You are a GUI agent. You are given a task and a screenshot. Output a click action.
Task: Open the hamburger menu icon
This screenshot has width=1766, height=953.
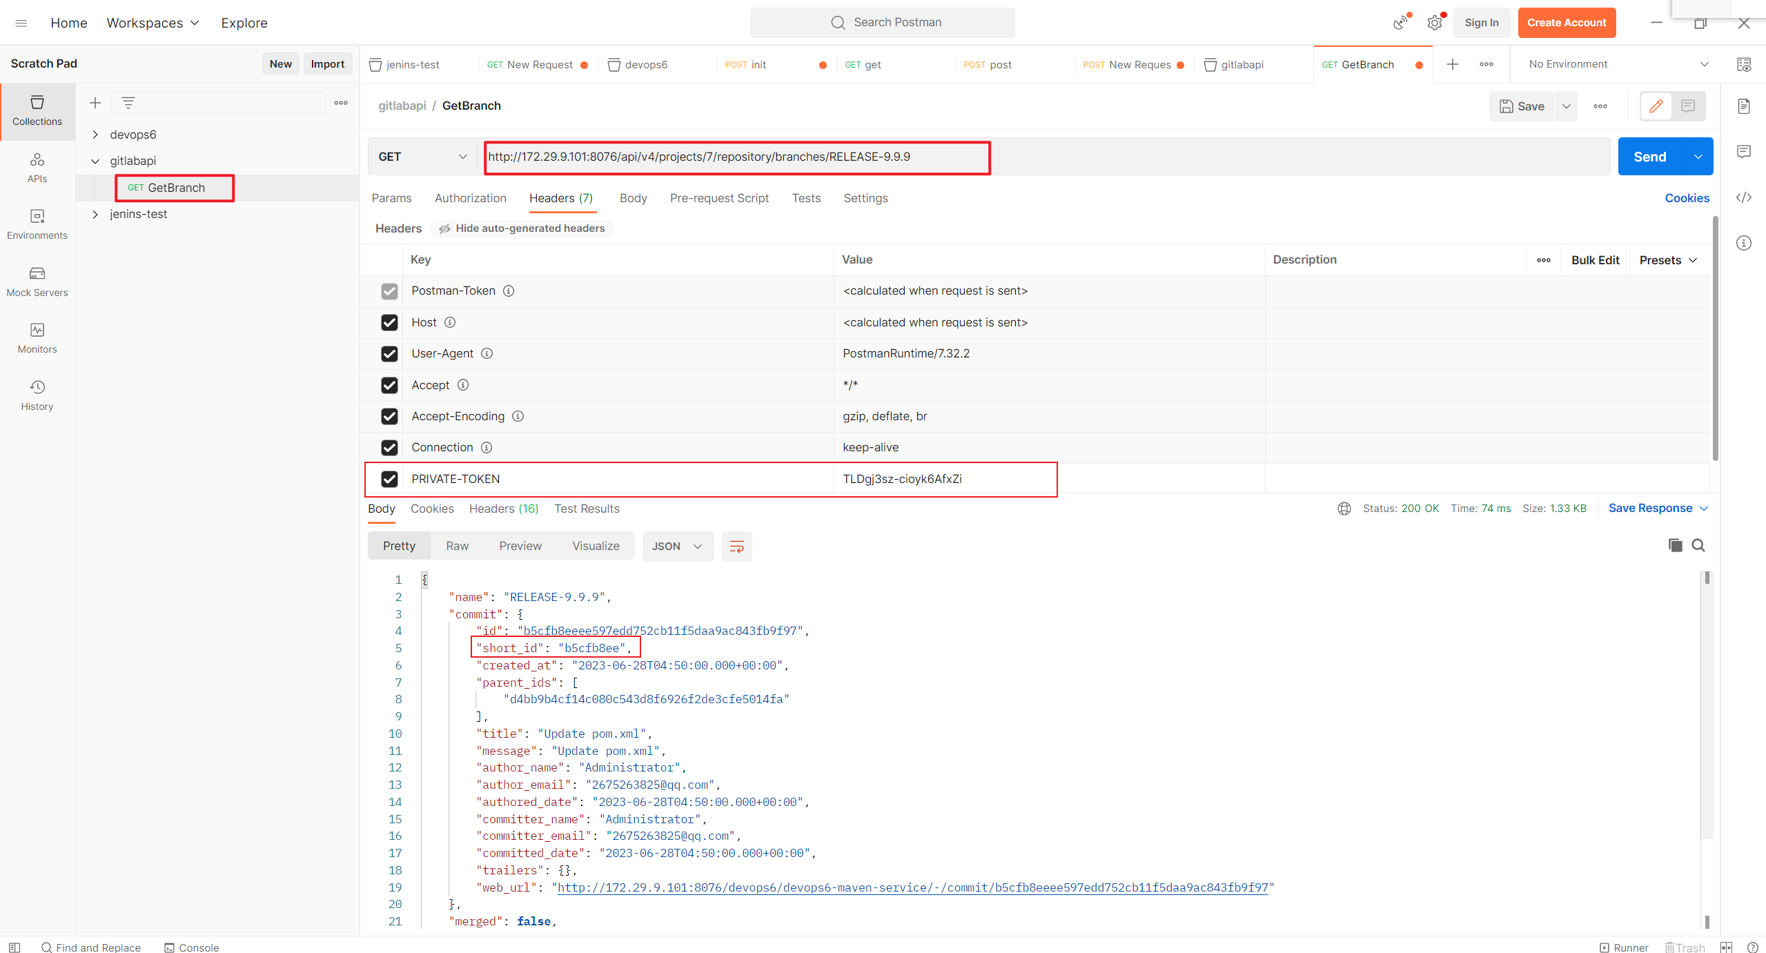point(21,23)
